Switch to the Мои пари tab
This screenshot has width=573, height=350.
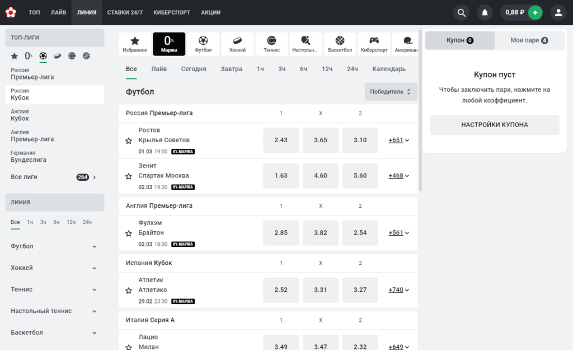[529, 40]
